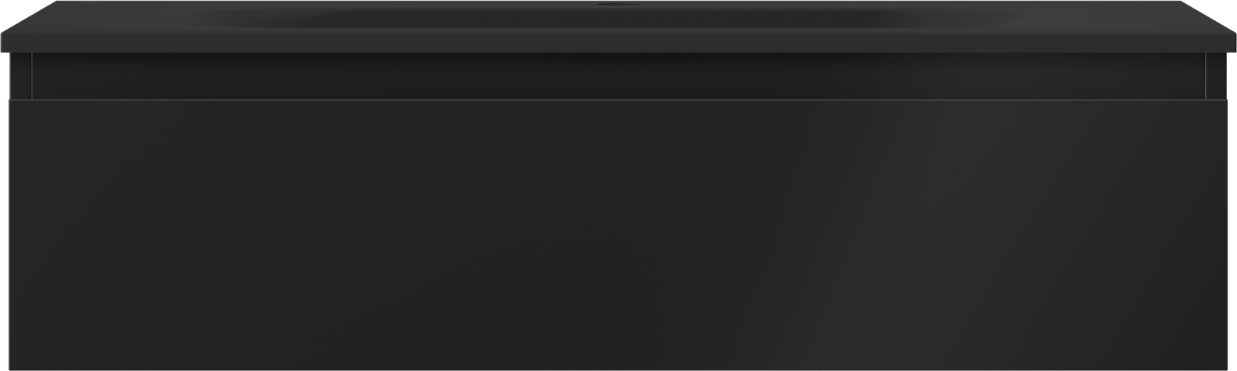Click the right side panel strip under the countertop
Viewport: 1237px width, 371px height.
coord(1217,76)
